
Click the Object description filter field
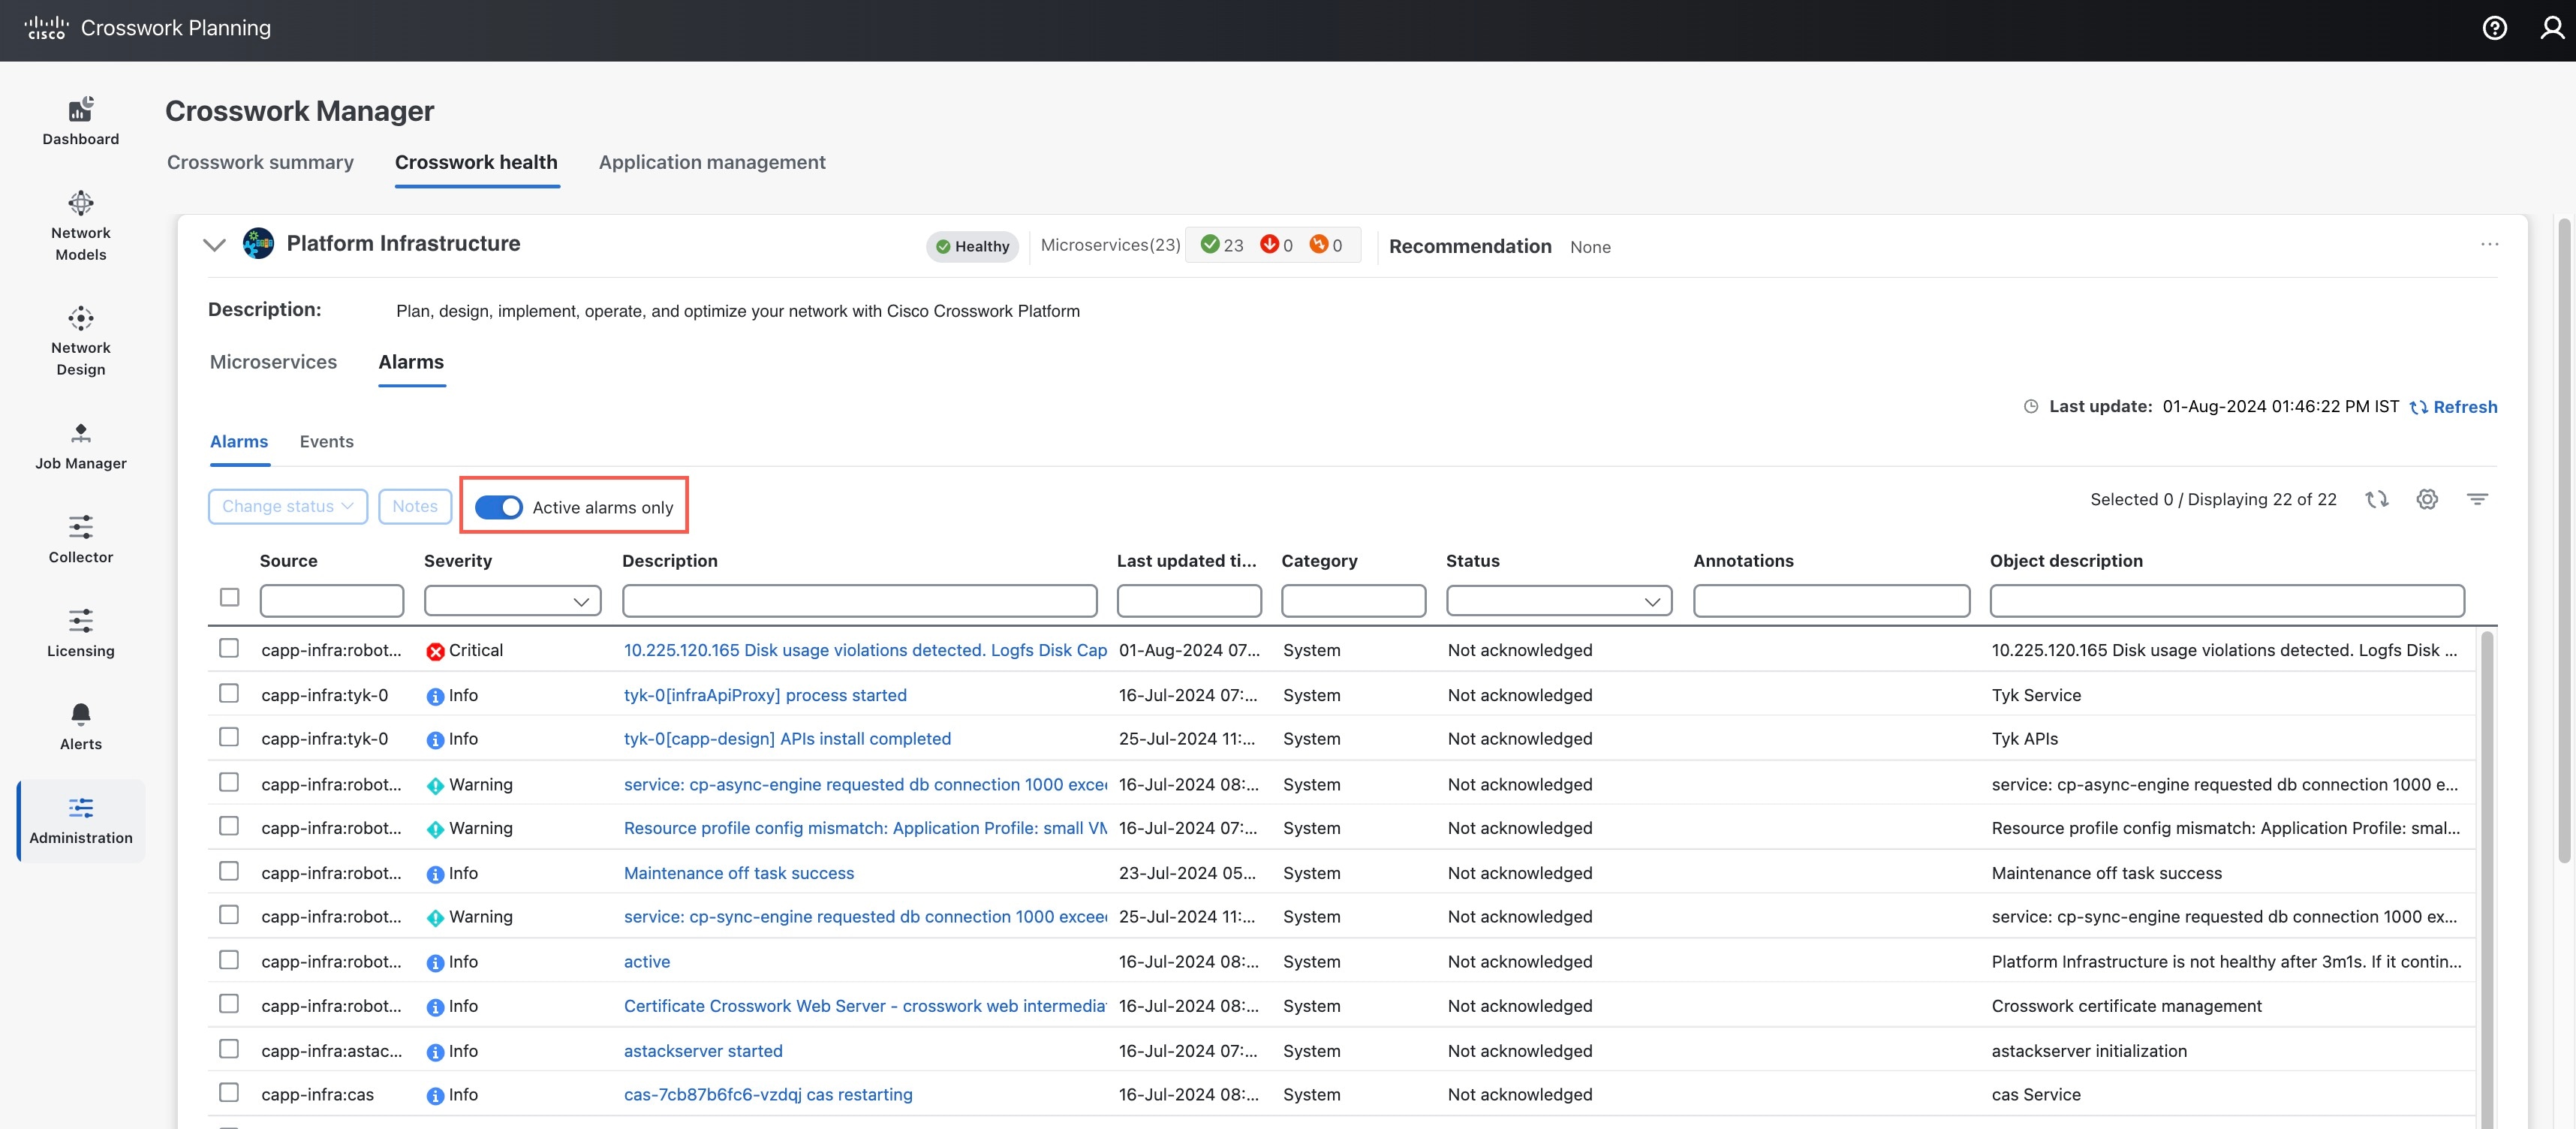pyautogui.click(x=2227, y=601)
